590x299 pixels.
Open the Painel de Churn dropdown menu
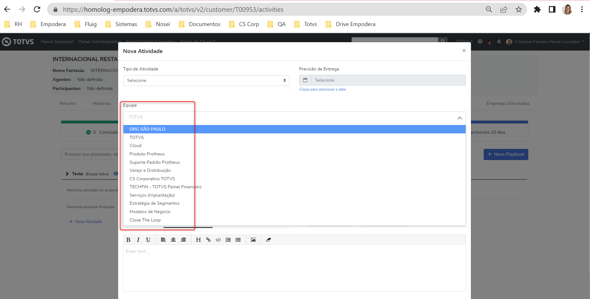click(198, 42)
